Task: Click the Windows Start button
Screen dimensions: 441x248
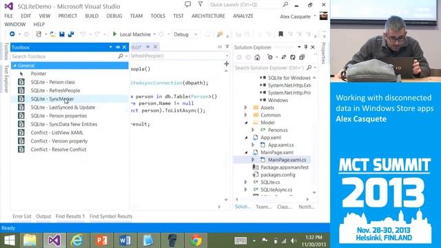Action: coord(9,240)
